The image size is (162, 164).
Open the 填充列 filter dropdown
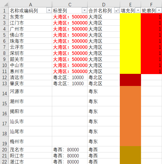[138, 11]
